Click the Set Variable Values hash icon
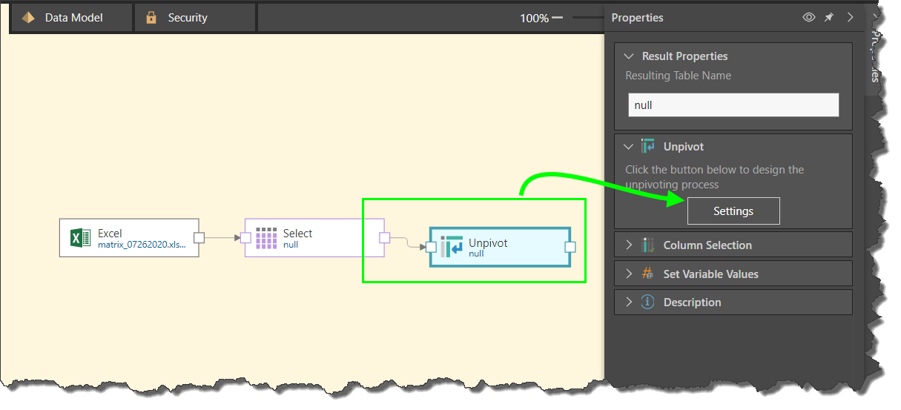Image resolution: width=901 pixels, height=410 pixels. pos(648,274)
